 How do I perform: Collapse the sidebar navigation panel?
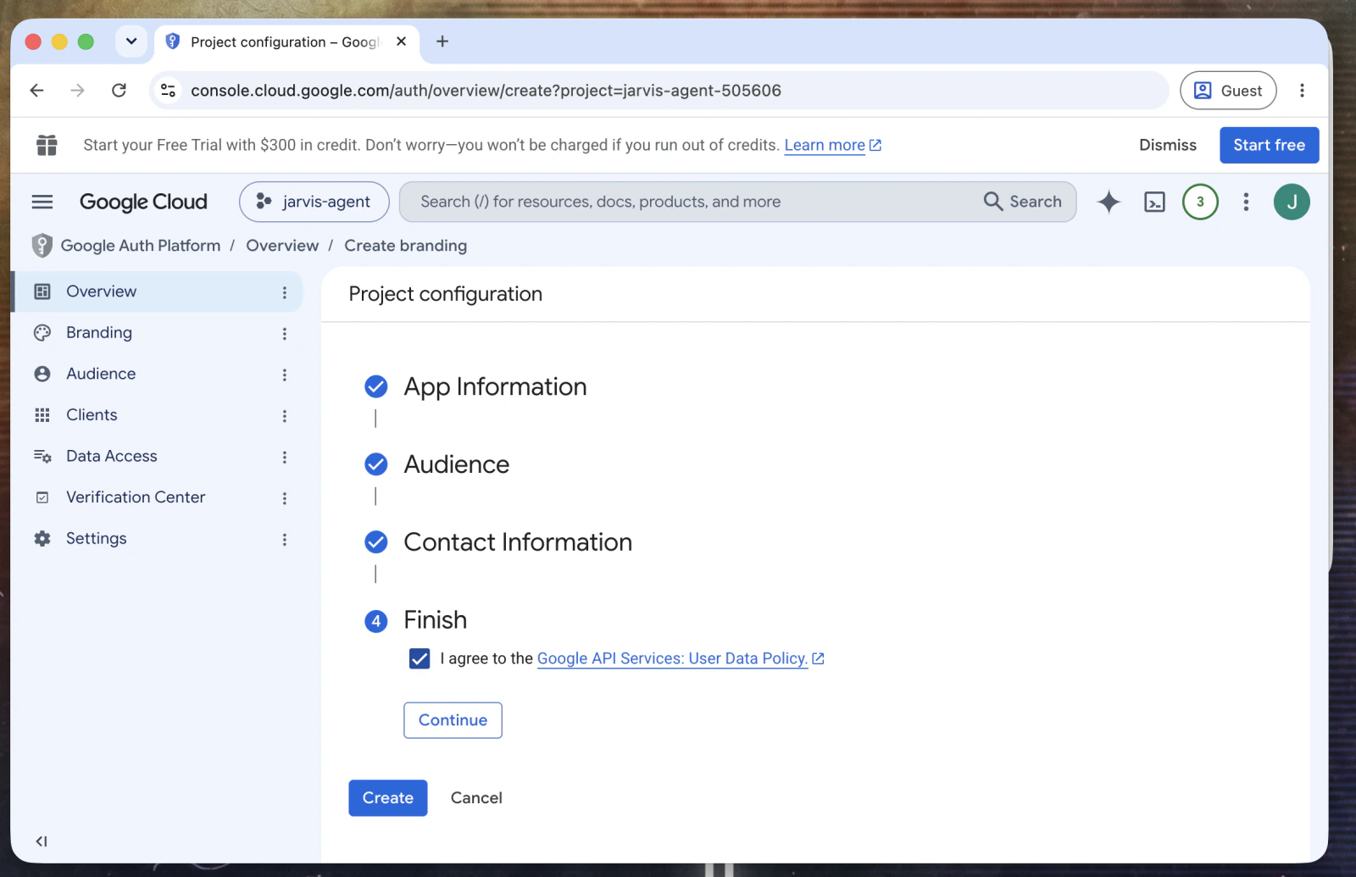click(x=42, y=841)
